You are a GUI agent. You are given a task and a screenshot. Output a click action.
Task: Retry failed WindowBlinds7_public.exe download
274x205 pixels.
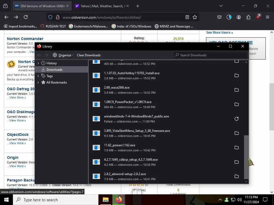pyautogui.click(x=237, y=119)
